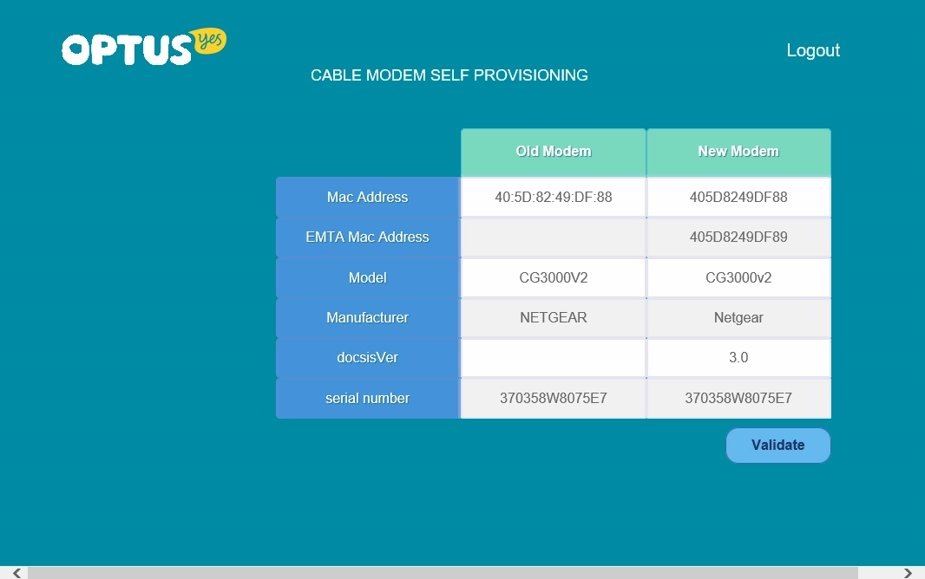Click the horizontal scrollbar thumb

click(443, 573)
